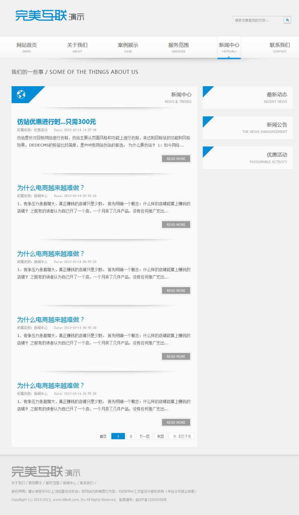Click 下一页 to view next page
The image size is (299, 515).
144,436
